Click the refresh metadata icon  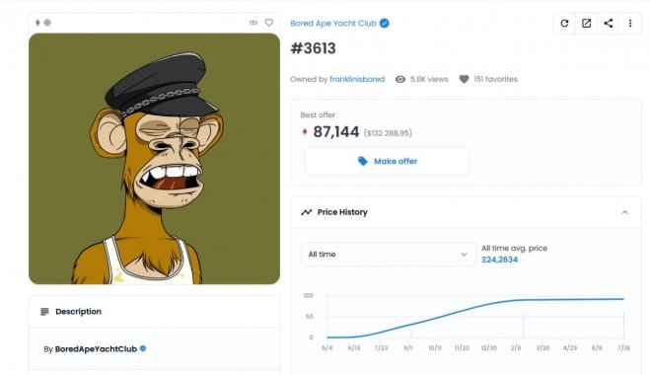coord(564,24)
